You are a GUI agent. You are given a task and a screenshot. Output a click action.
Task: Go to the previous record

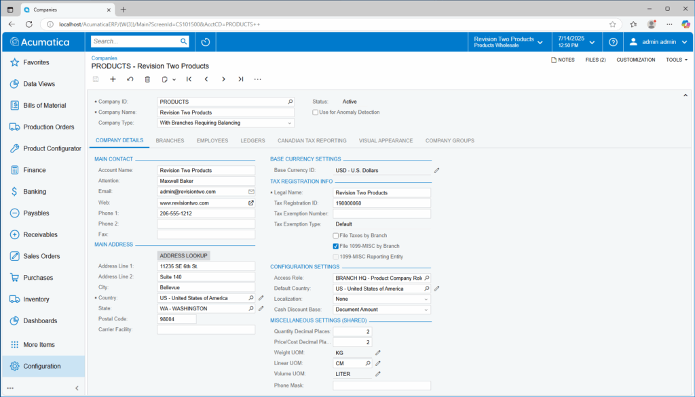coord(206,79)
